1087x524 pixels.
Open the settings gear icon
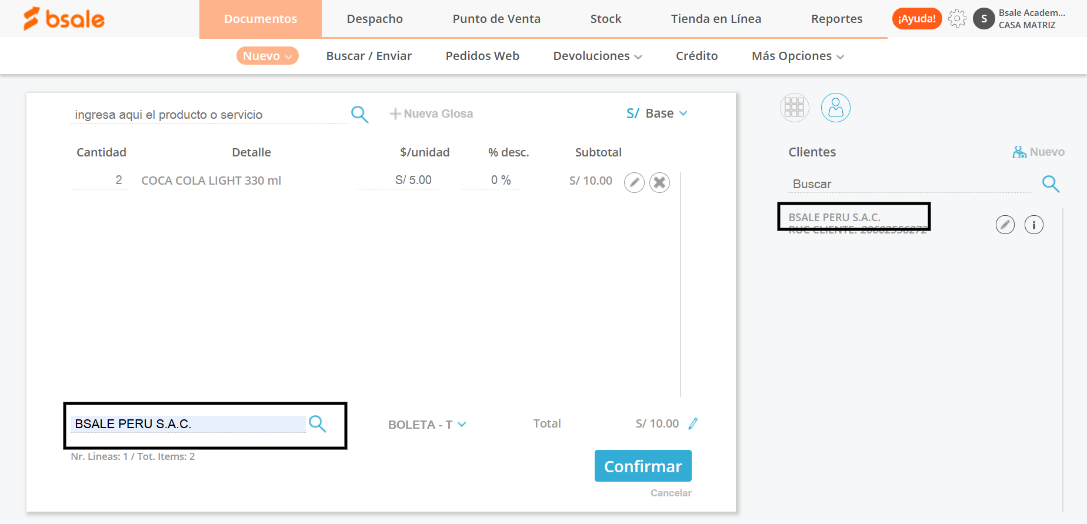coord(957,19)
